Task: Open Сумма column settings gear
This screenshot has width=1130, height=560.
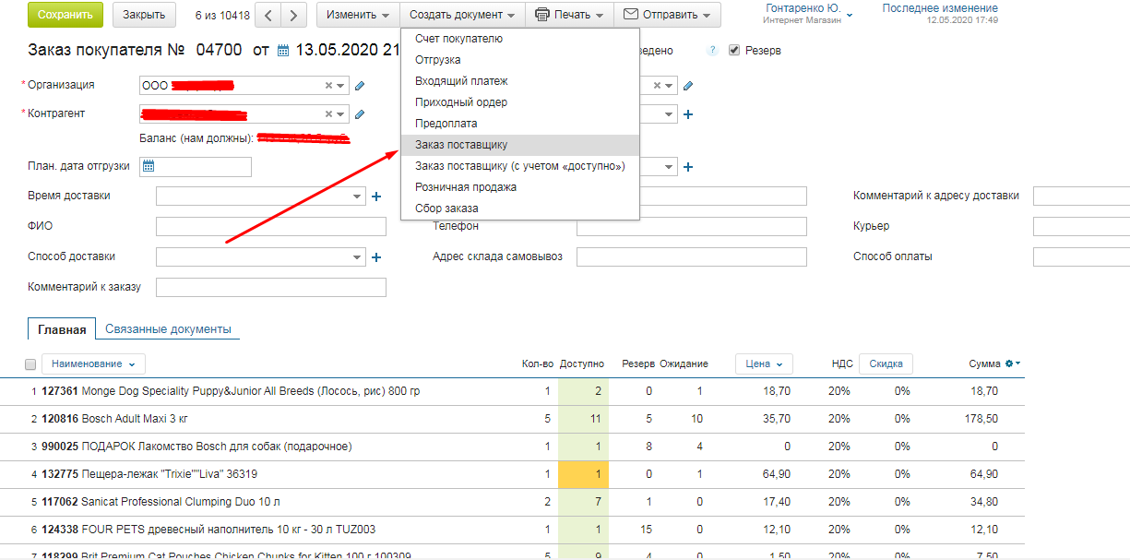Action: (1012, 364)
